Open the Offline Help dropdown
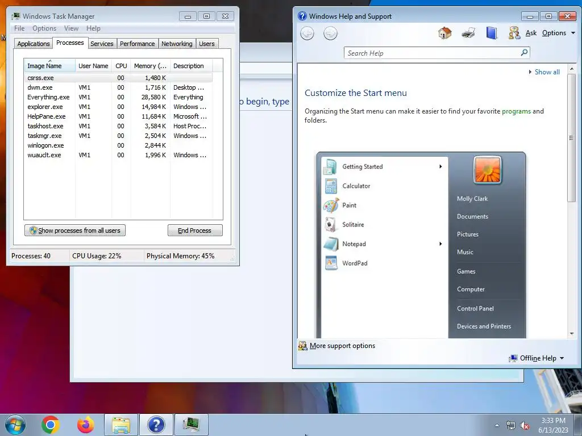 pyautogui.click(x=542, y=358)
